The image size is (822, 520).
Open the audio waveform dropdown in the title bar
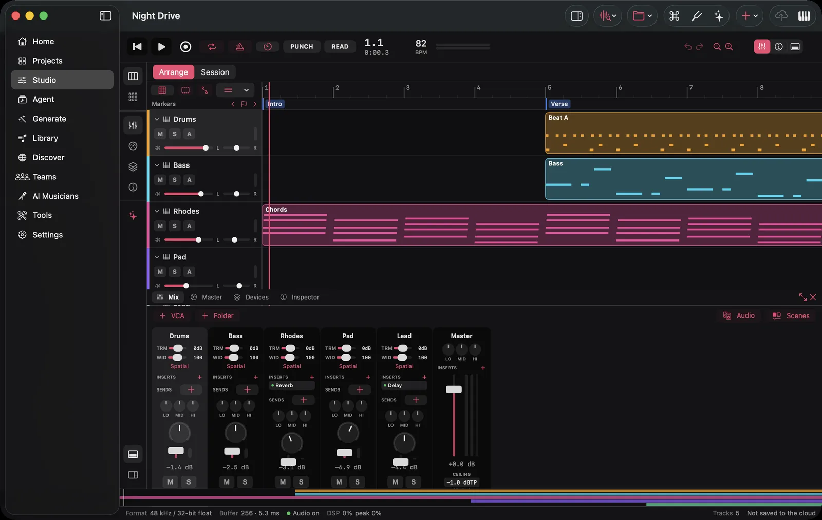point(608,16)
